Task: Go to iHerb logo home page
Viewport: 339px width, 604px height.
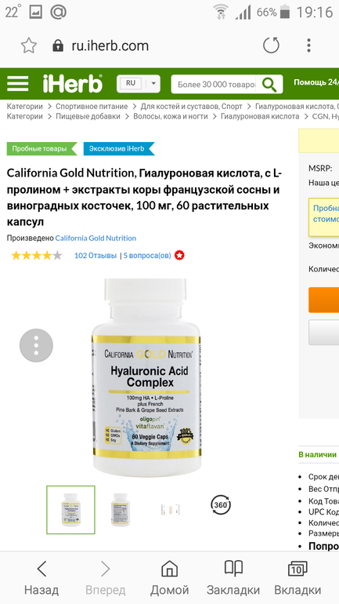Action: click(73, 84)
